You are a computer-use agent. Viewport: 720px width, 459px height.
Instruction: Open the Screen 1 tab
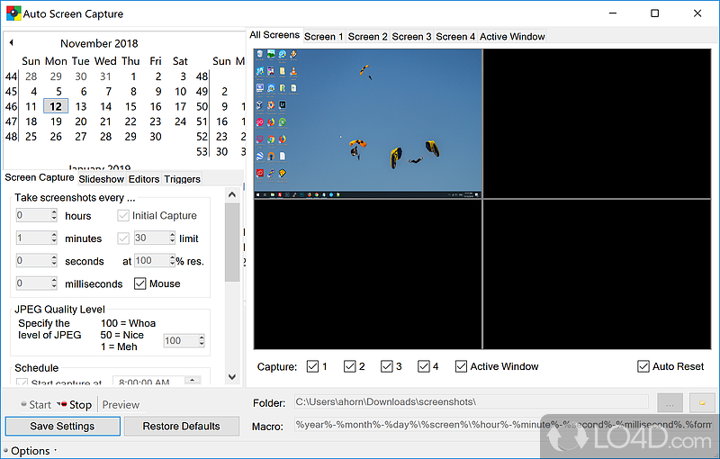point(324,37)
